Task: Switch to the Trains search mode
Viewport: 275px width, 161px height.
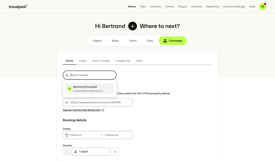Action: click(133, 41)
